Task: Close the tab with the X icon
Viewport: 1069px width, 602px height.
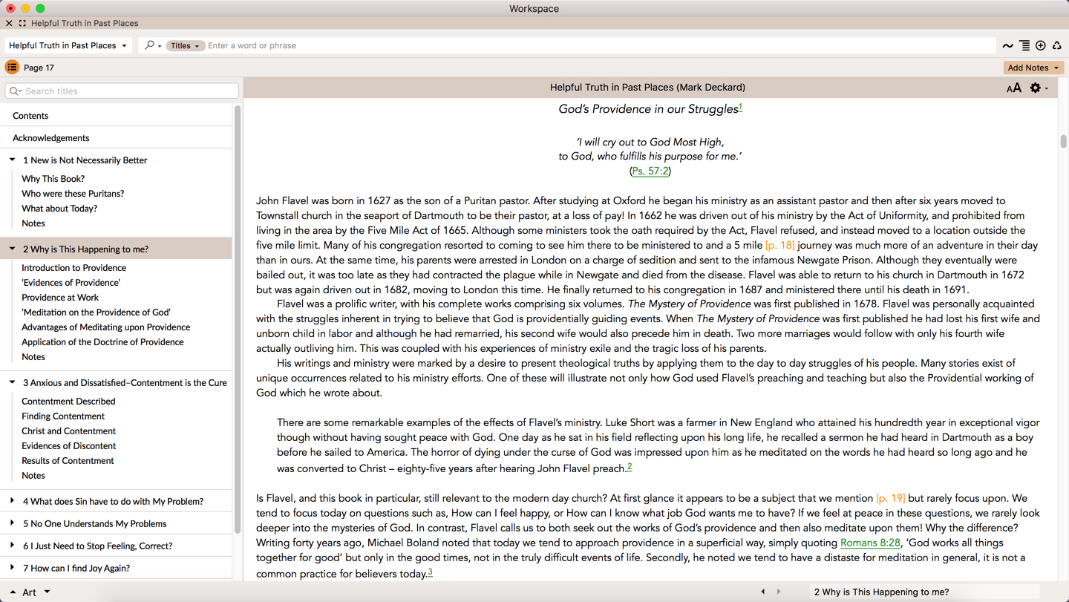Action: coord(9,24)
